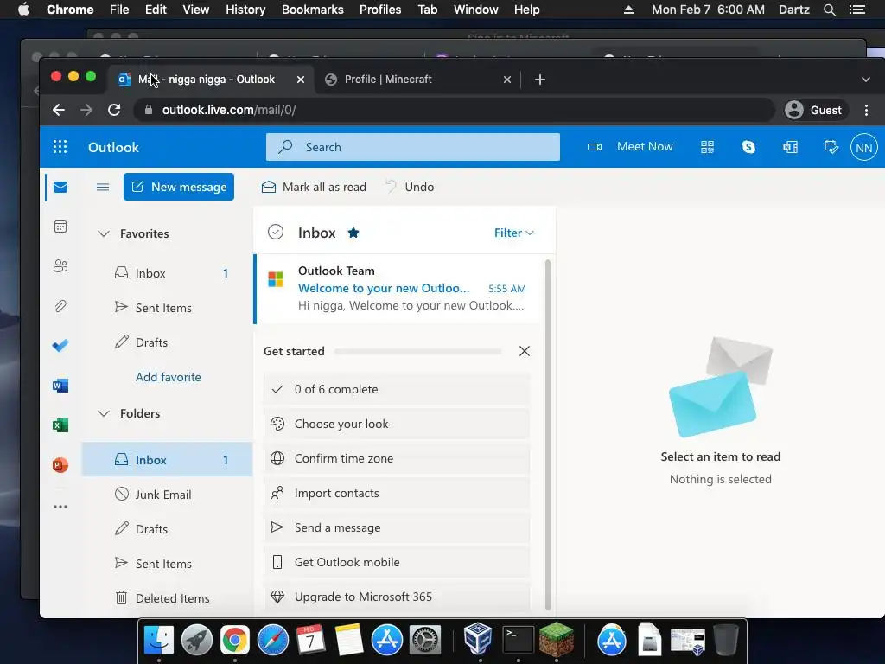Image resolution: width=885 pixels, height=664 pixels.
Task: Open VirtualBox from the Dock
Action: tap(478, 639)
